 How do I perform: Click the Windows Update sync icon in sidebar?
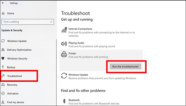(3, 41)
